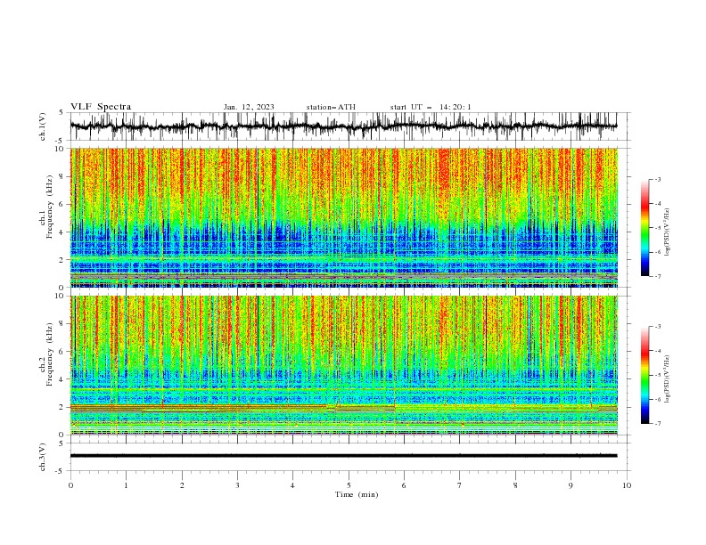Click the '-7' value on ch.2 colorbar
Image resolution: width=706 pixels, height=545 pixels.
coord(657,424)
